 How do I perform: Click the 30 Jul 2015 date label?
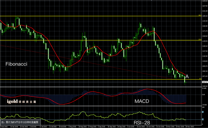click(63, 127)
